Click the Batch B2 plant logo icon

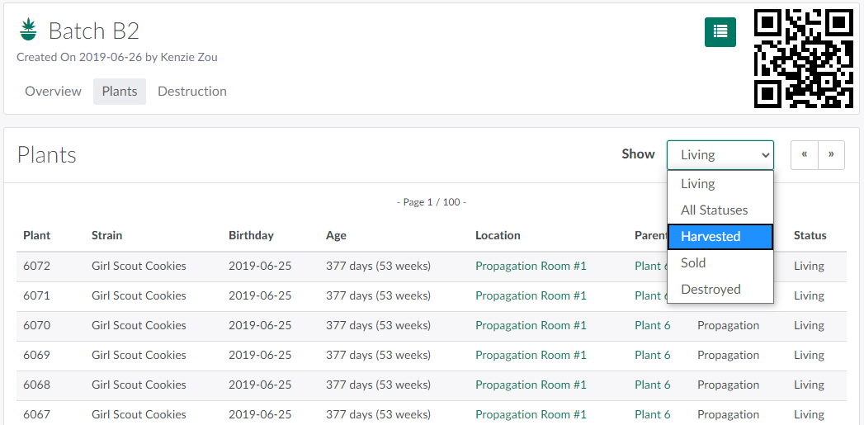tap(29, 31)
